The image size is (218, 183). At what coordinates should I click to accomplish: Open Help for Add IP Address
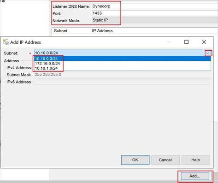point(195,160)
